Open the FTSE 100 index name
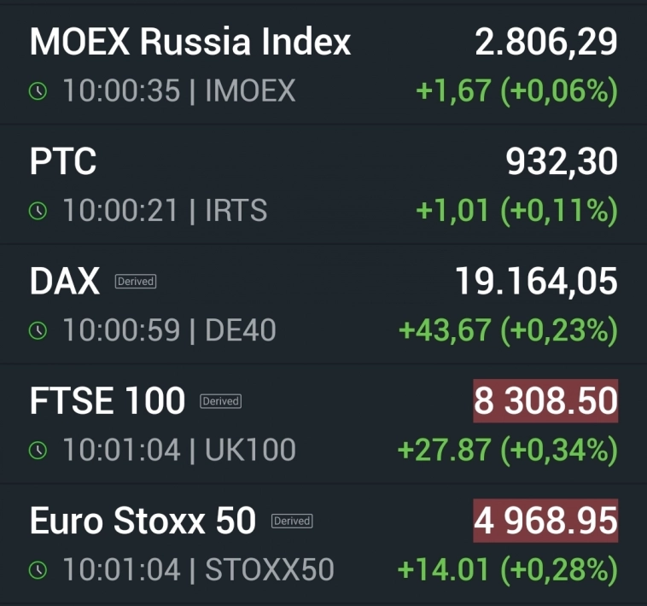647x606 pixels. [x=107, y=400]
